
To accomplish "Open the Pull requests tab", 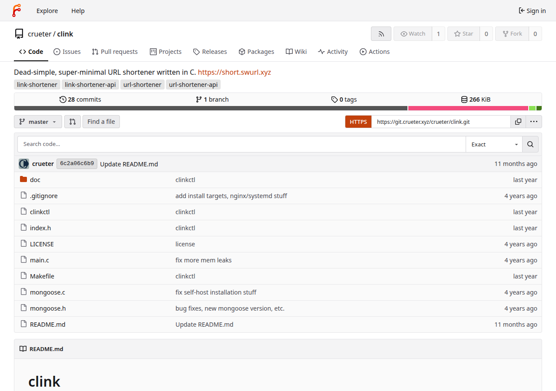I will [x=115, y=52].
